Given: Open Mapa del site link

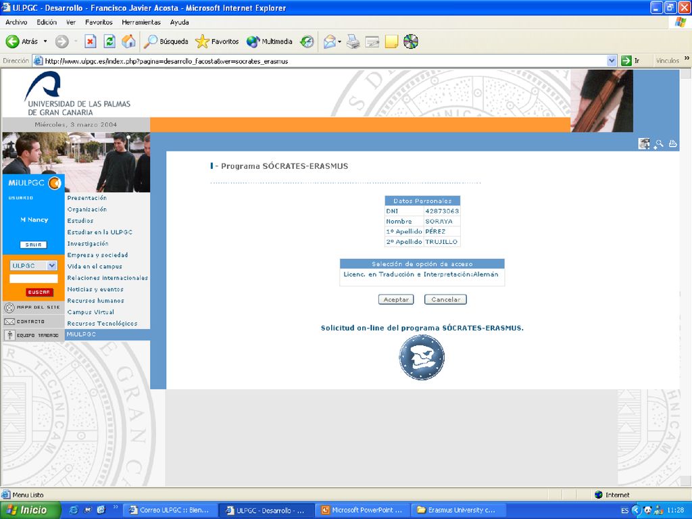Looking at the screenshot, I should coord(33,307).
